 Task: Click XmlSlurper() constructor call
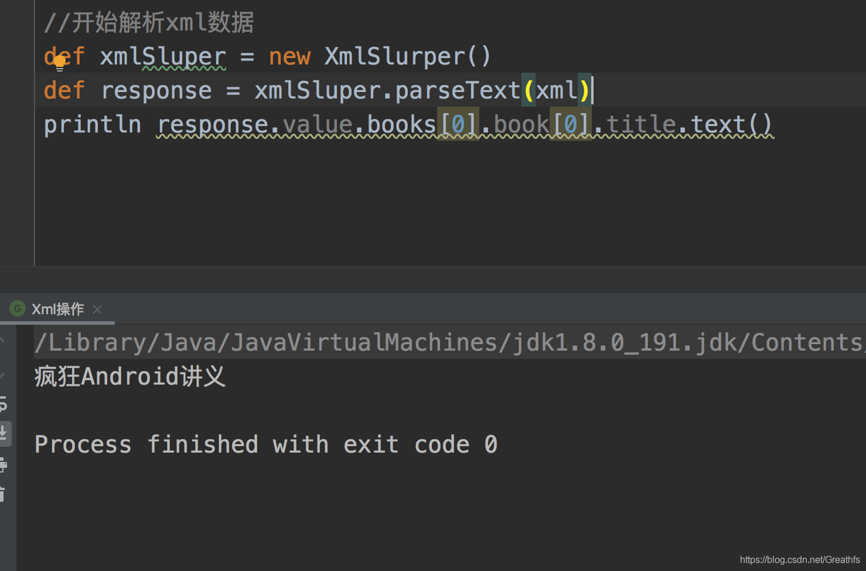(408, 57)
